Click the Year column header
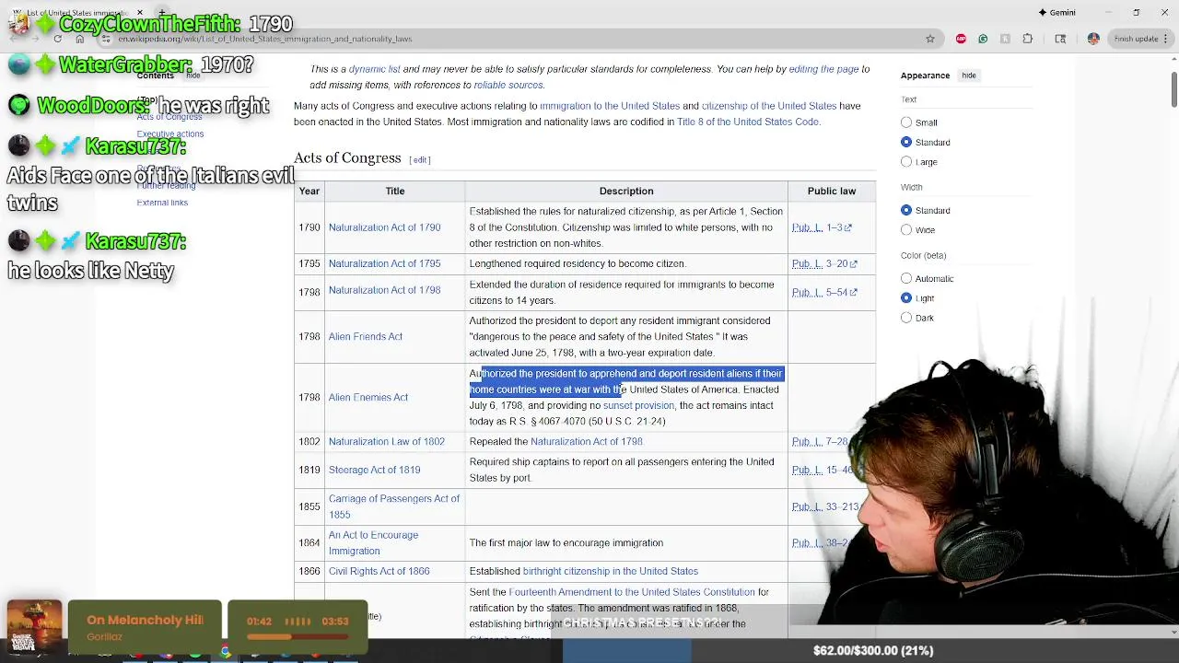This screenshot has height=663, width=1179. coord(309,191)
